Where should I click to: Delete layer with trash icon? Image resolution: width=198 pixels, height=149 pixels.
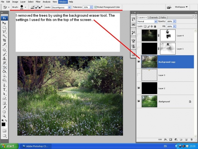(x=191, y=140)
